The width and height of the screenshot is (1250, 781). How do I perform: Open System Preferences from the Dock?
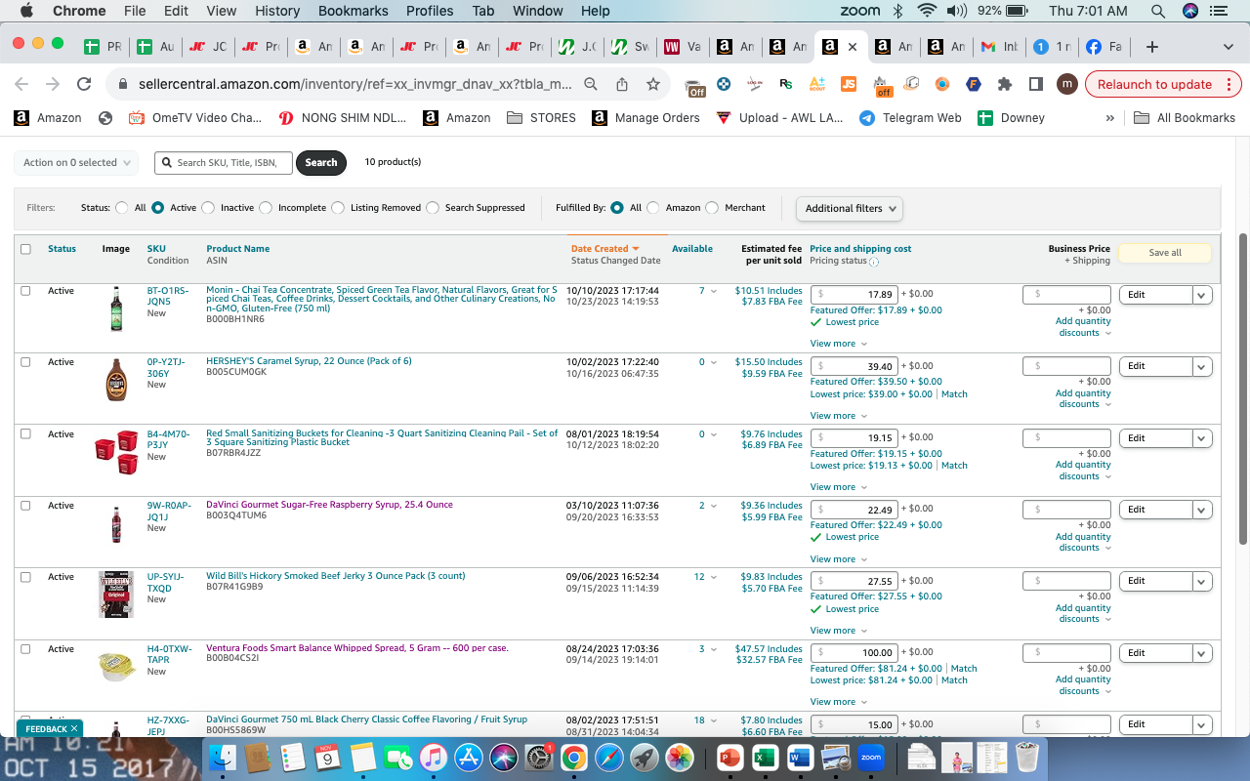pos(539,757)
